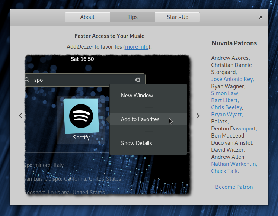Advance to the next tip with right arrow

coord(198,116)
